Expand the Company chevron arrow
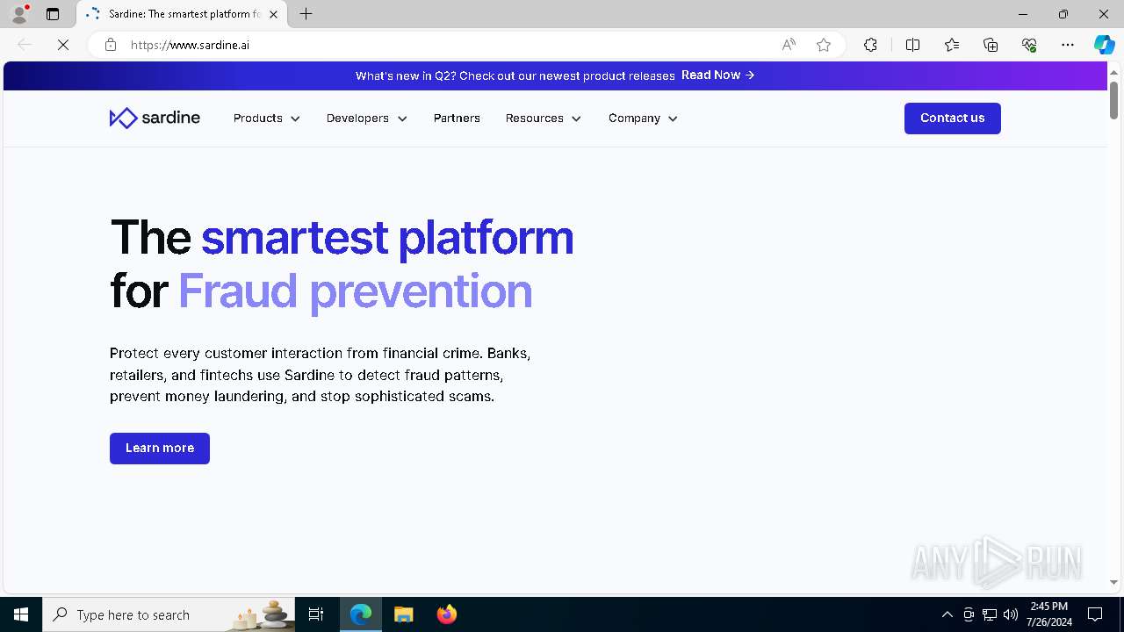Viewport: 1124px width, 632px height. click(673, 118)
